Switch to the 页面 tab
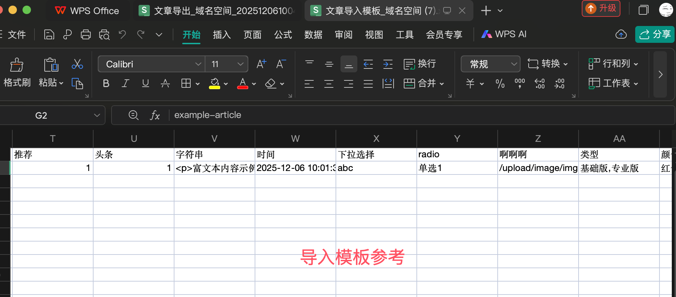Image resolution: width=676 pixels, height=297 pixels. coord(253,35)
